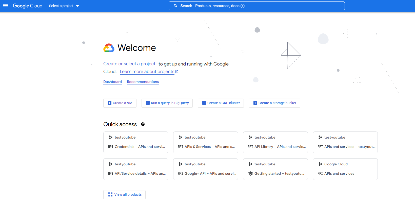Click project icon above Credentials card row

(x=110, y=137)
